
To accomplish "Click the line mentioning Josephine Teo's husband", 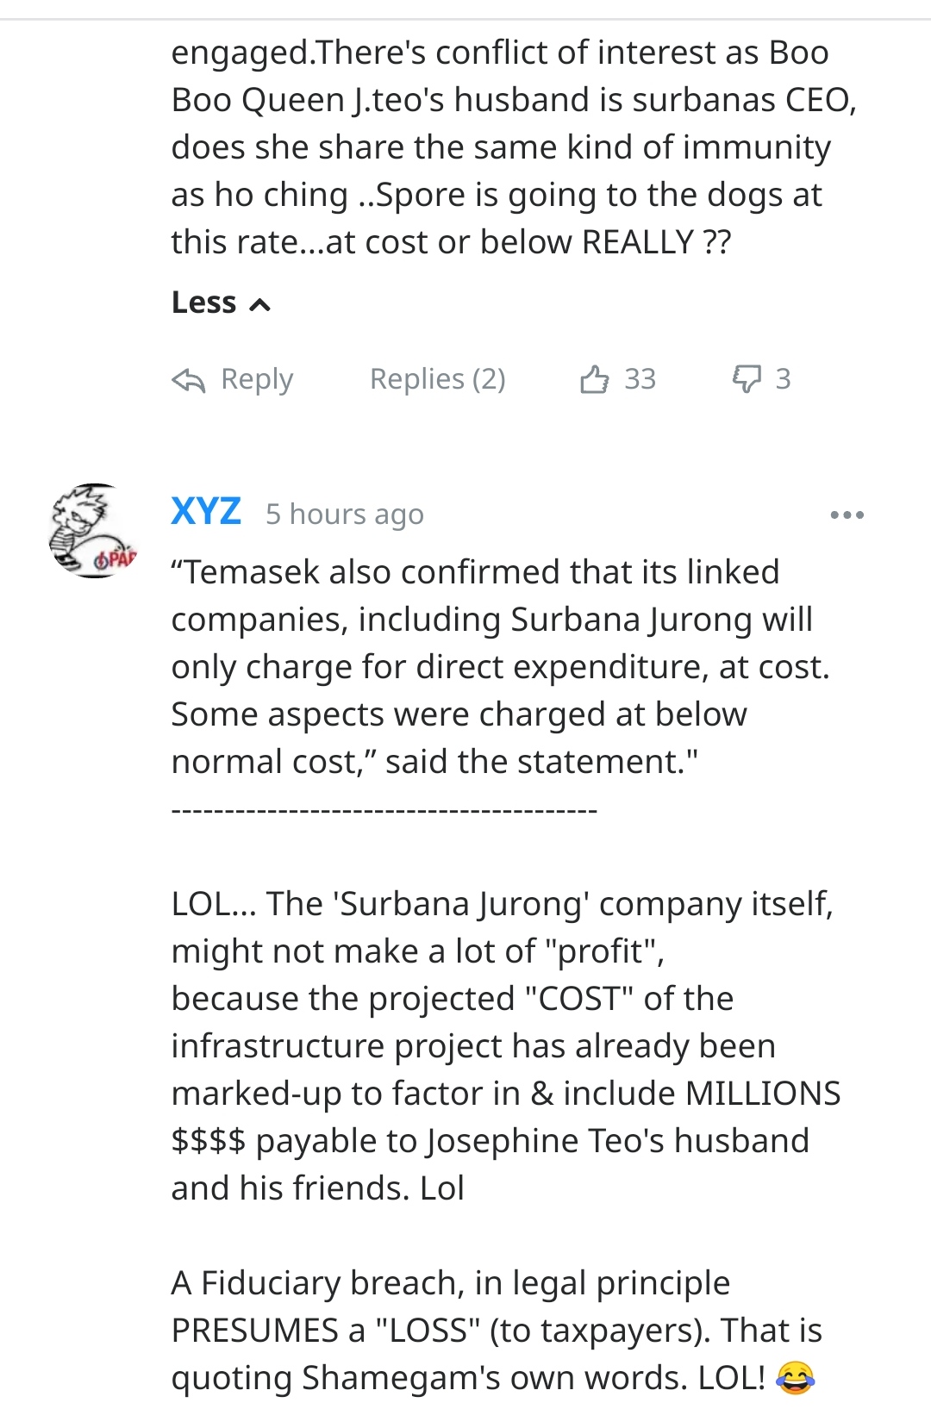I will pos(490,1141).
